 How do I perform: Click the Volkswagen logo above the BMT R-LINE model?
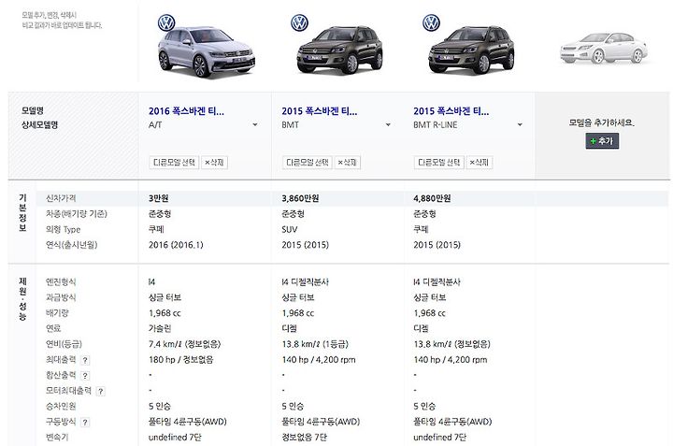[x=431, y=22]
